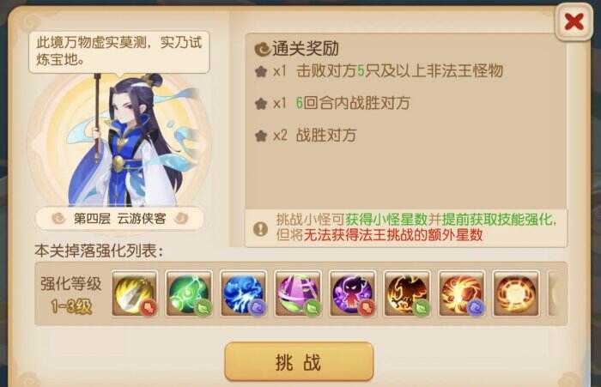Select the purple cage sphere skill icon
601x387 pixels.
pyautogui.click(x=298, y=293)
